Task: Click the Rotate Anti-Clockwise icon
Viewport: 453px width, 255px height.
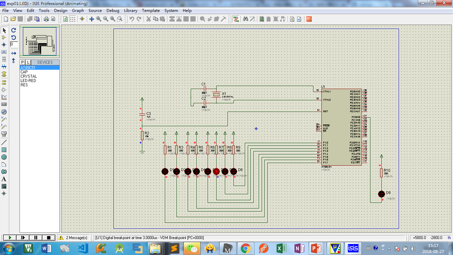Action: [14, 37]
